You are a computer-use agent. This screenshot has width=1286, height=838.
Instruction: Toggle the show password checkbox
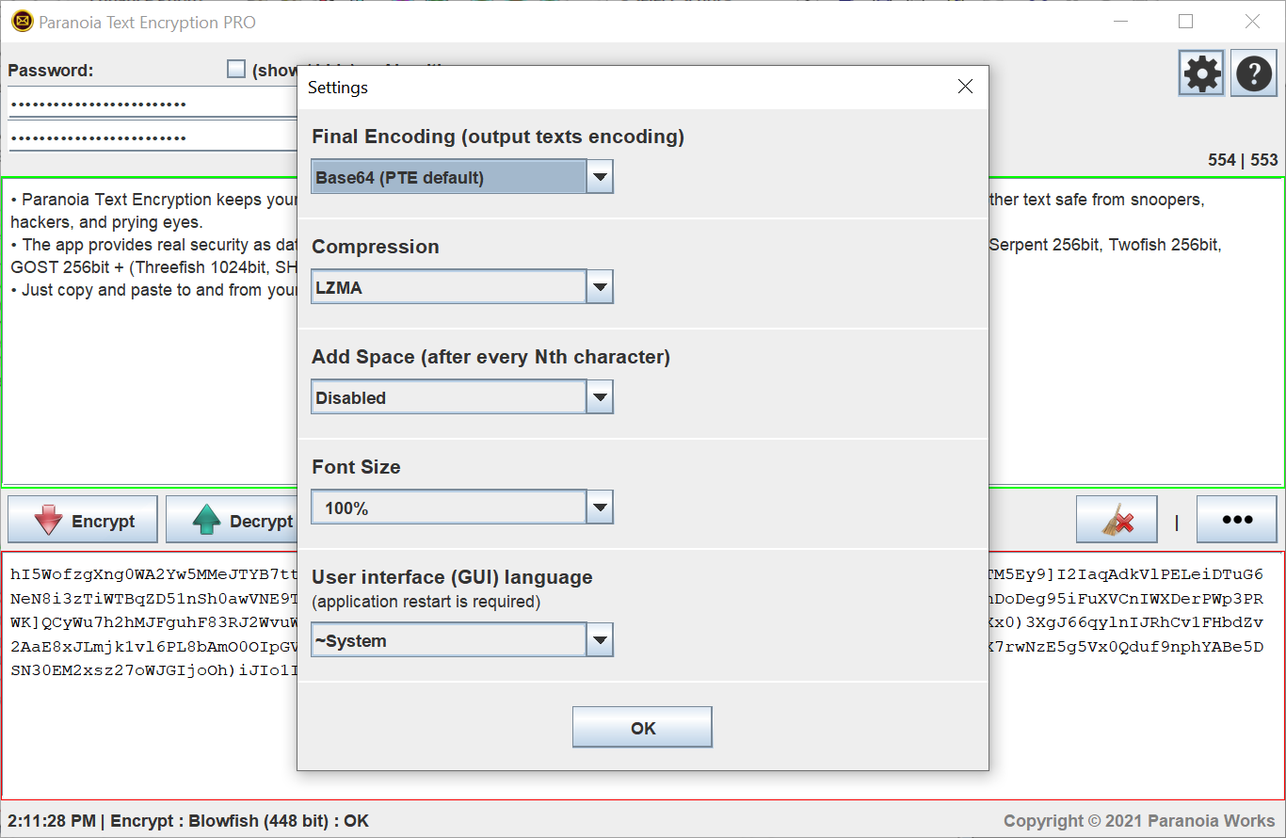(236, 69)
